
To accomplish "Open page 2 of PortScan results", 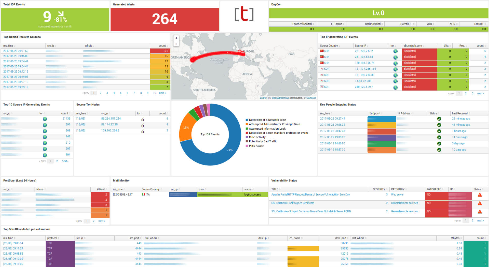I will coord(94,221).
